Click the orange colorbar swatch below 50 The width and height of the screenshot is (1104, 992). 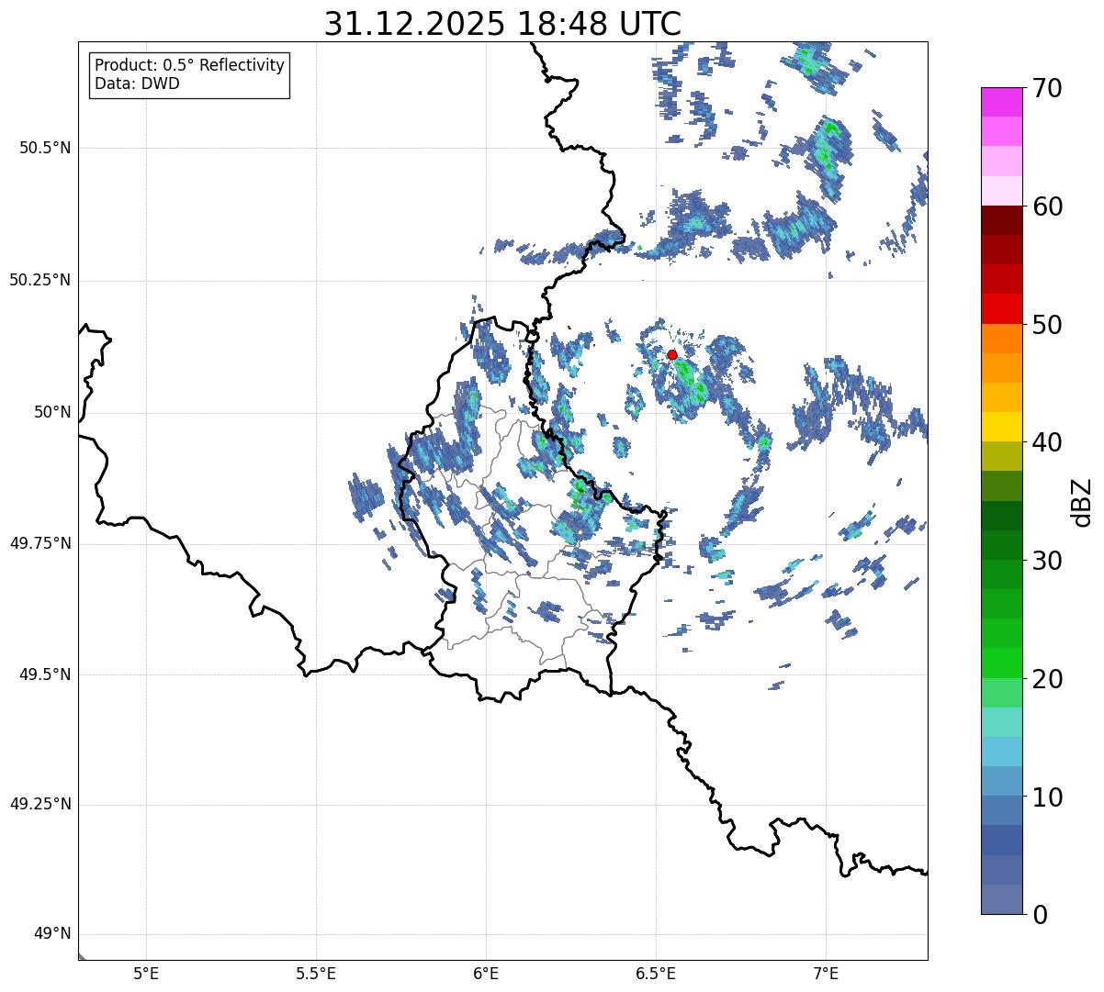click(1002, 338)
